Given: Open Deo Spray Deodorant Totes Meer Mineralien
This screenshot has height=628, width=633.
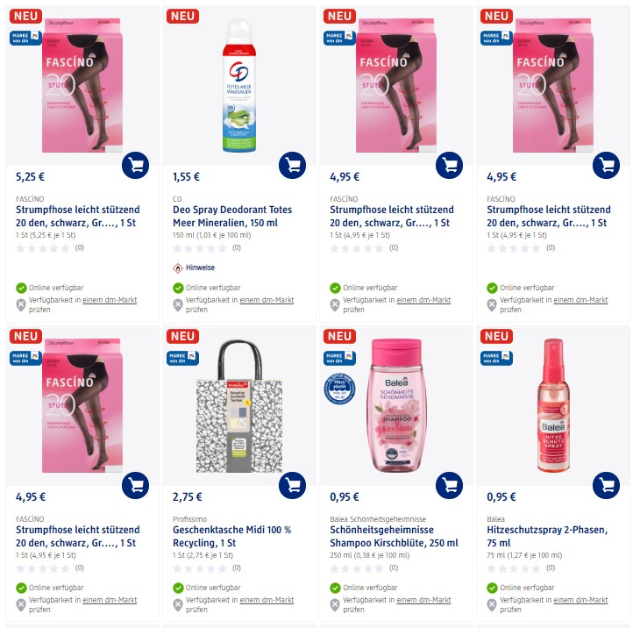Looking at the screenshot, I should coord(232,216).
